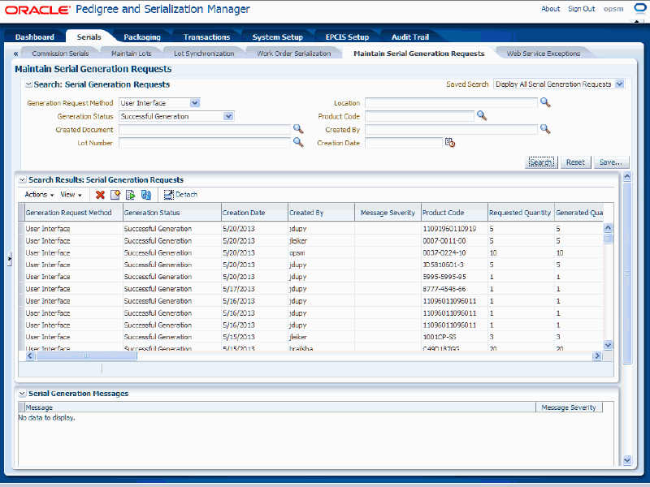Open the Lot Synchronization subtab
This screenshot has height=487, width=650.
click(x=204, y=54)
